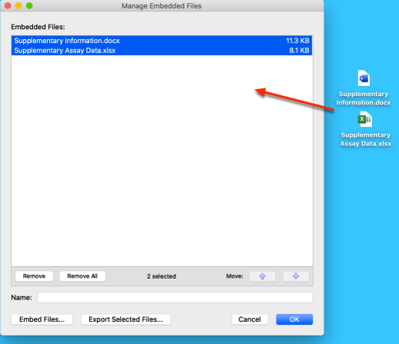
Task: Click the green zoom window button
Action: tap(29, 5)
